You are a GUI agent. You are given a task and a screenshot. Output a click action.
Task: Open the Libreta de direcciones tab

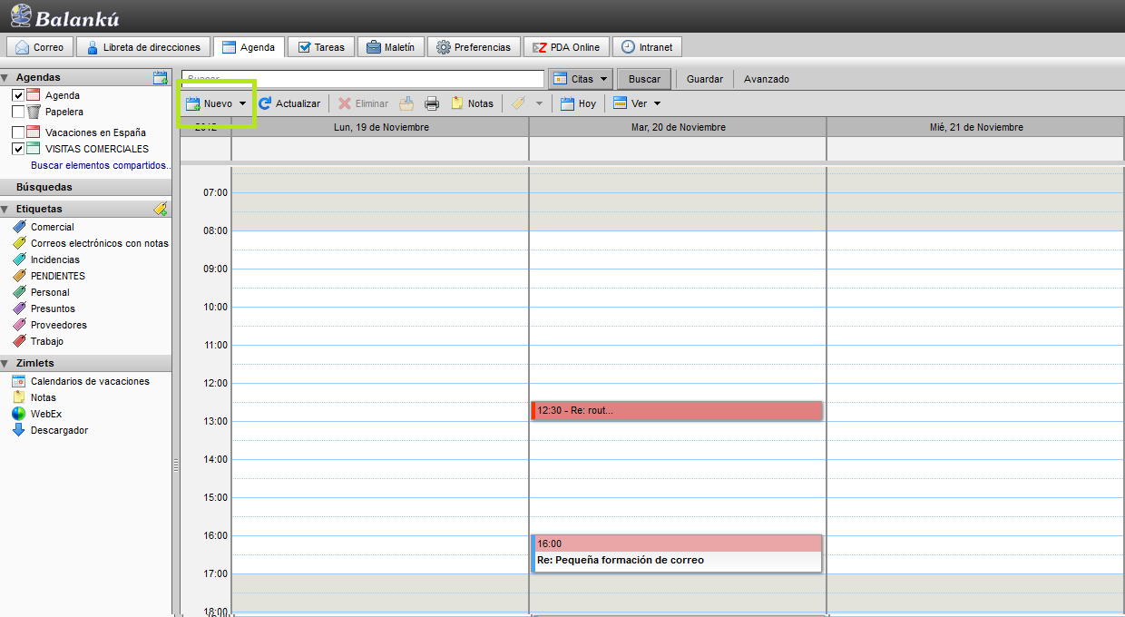tap(143, 47)
